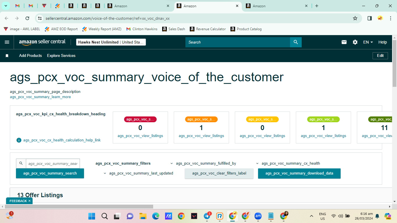Open the Windows Start menu

click(x=92, y=216)
